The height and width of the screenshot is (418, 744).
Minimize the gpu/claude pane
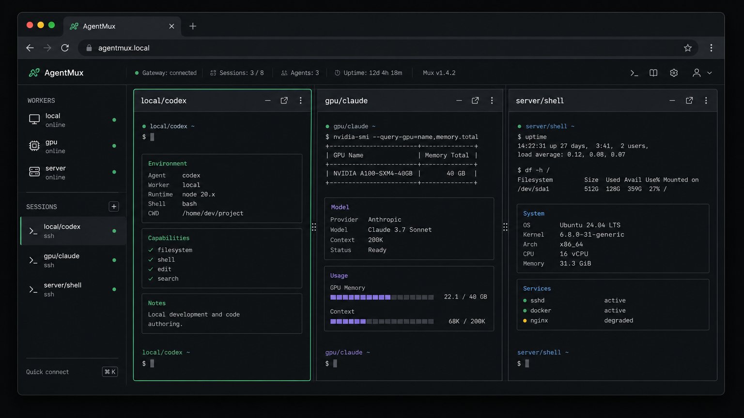pyautogui.click(x=459, y=101)
